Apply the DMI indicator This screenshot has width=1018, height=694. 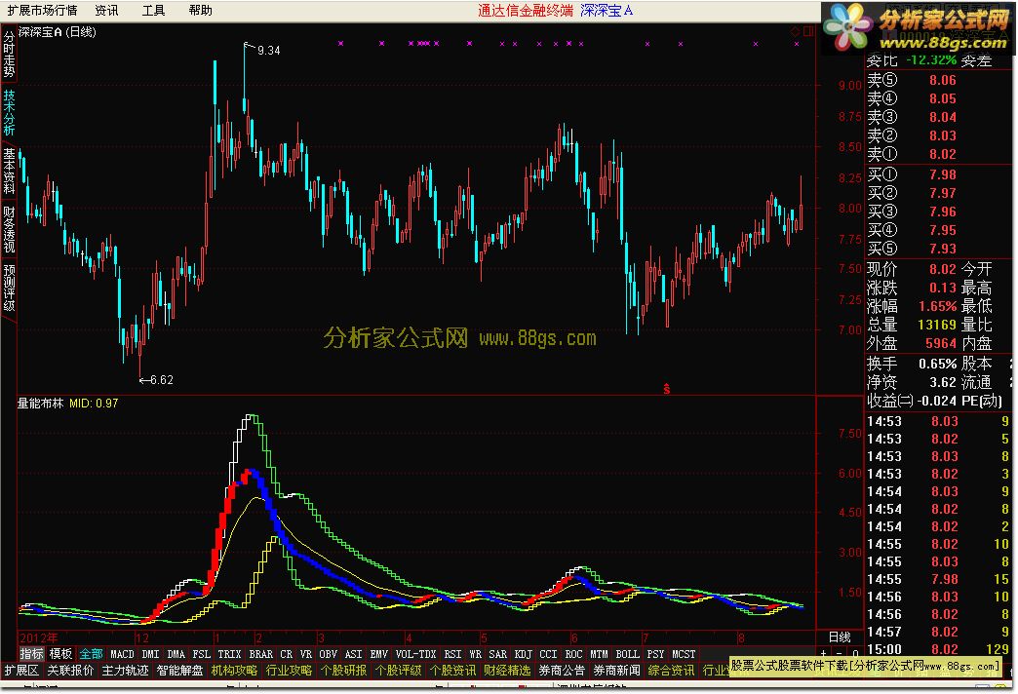tap(150, 654)
